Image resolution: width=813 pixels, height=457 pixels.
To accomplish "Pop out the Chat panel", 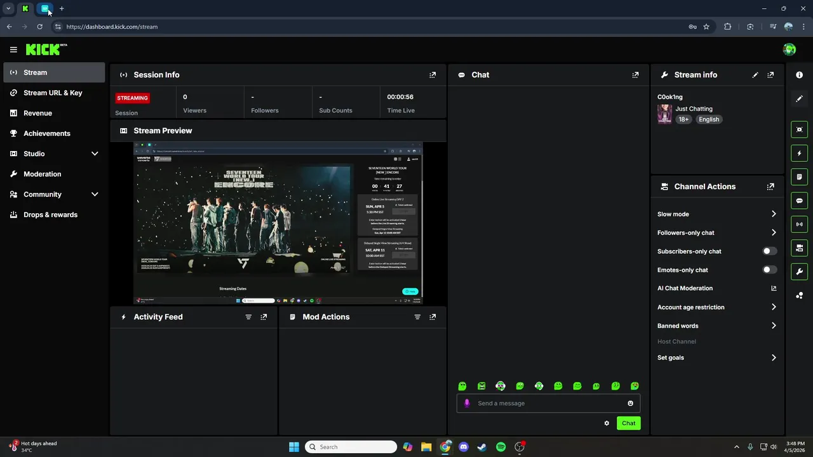I will (635, 75).
